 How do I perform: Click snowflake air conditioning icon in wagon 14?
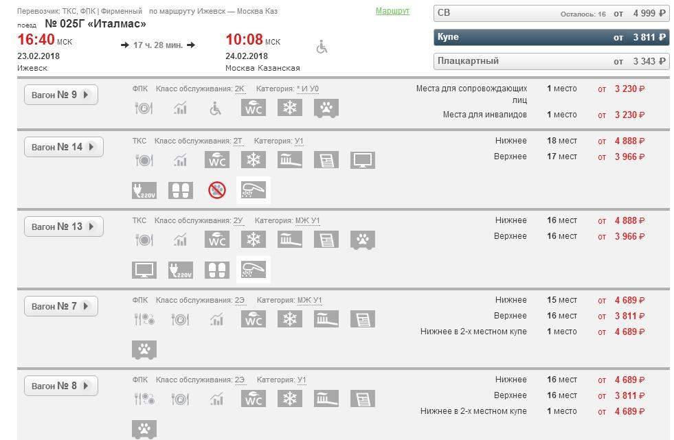click(x=254, y=160)
